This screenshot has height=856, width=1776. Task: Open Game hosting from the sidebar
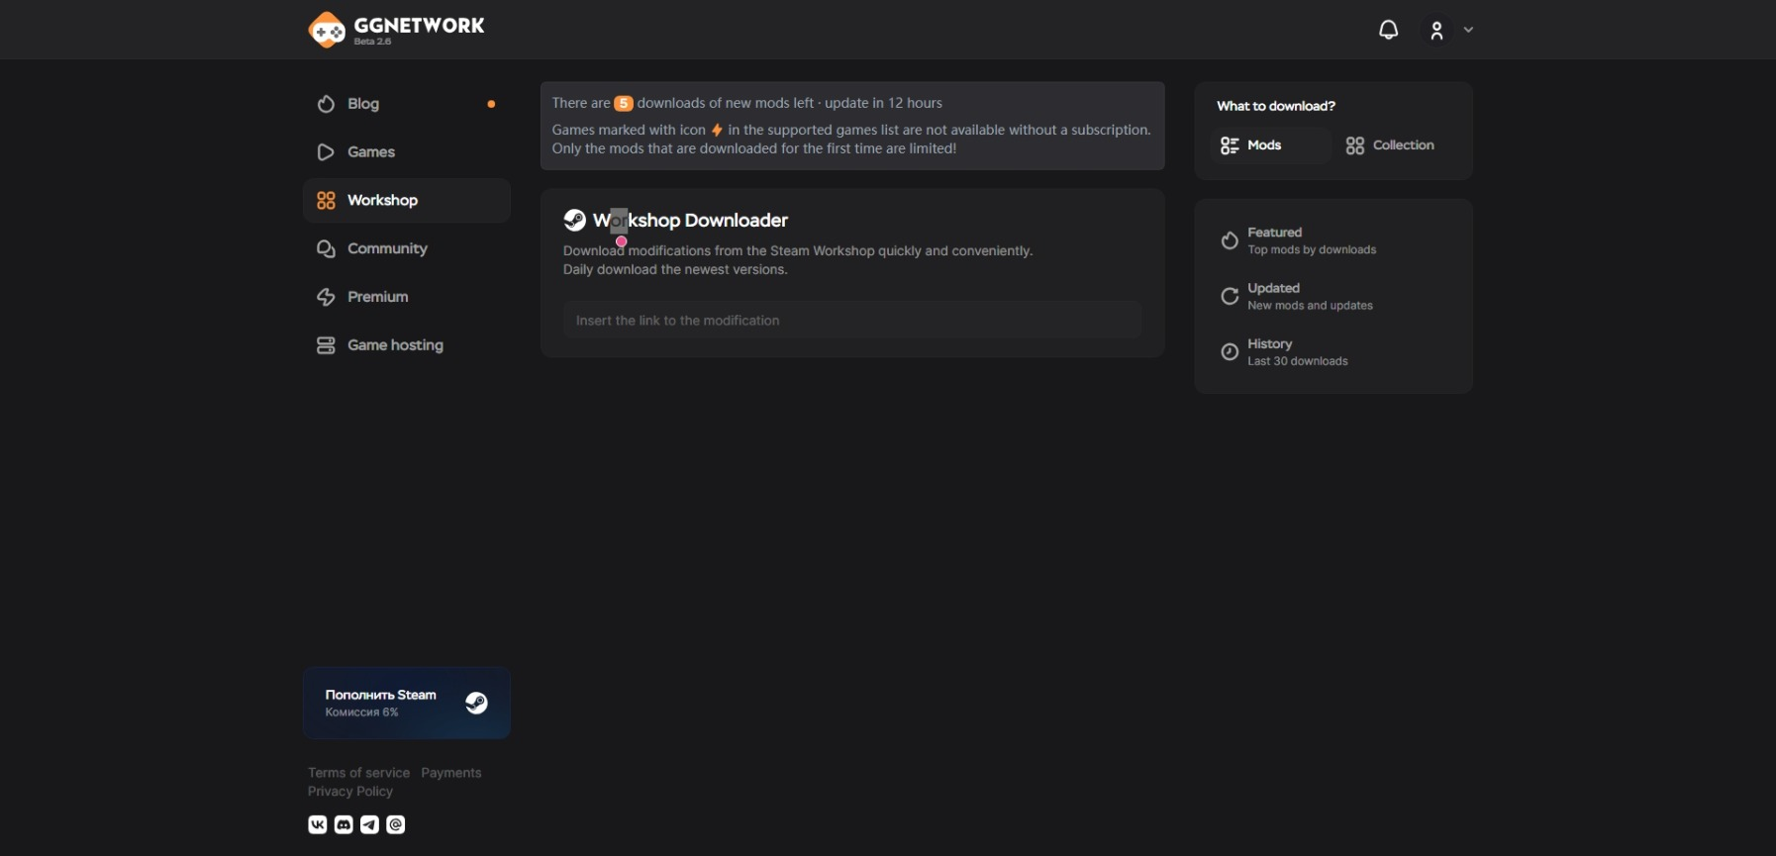tap(407, 345)
